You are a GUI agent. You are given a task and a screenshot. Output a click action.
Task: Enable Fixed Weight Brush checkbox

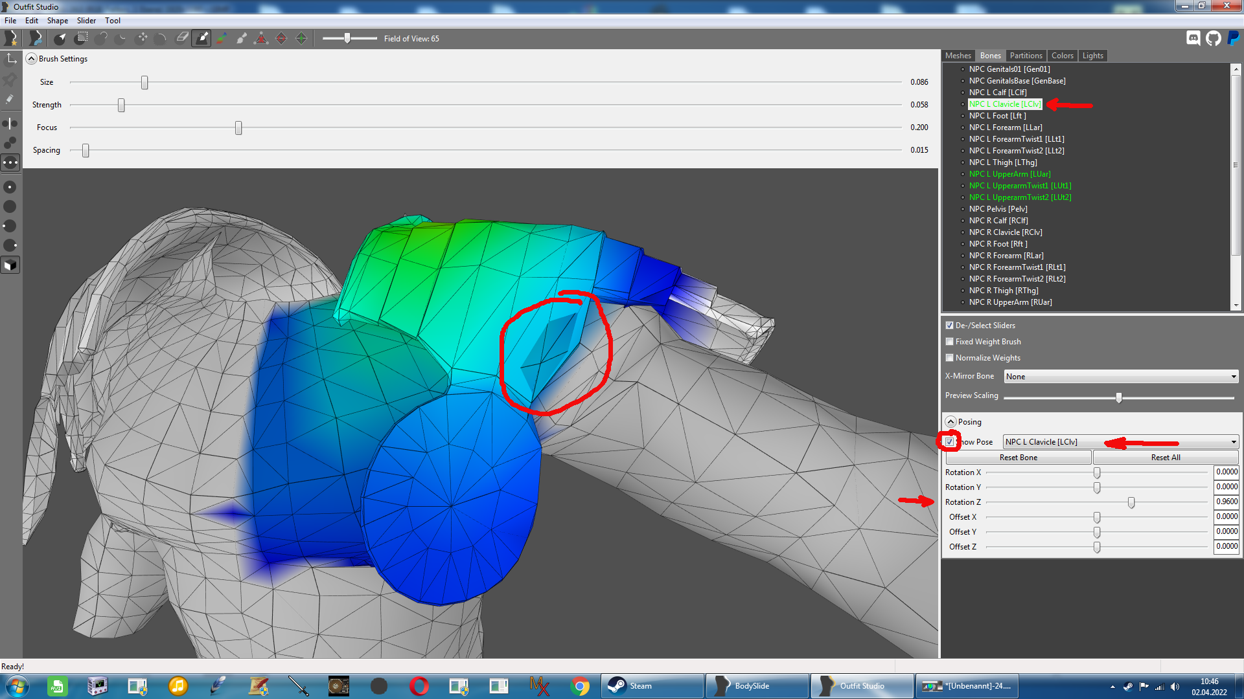click(x=949, y=342)
